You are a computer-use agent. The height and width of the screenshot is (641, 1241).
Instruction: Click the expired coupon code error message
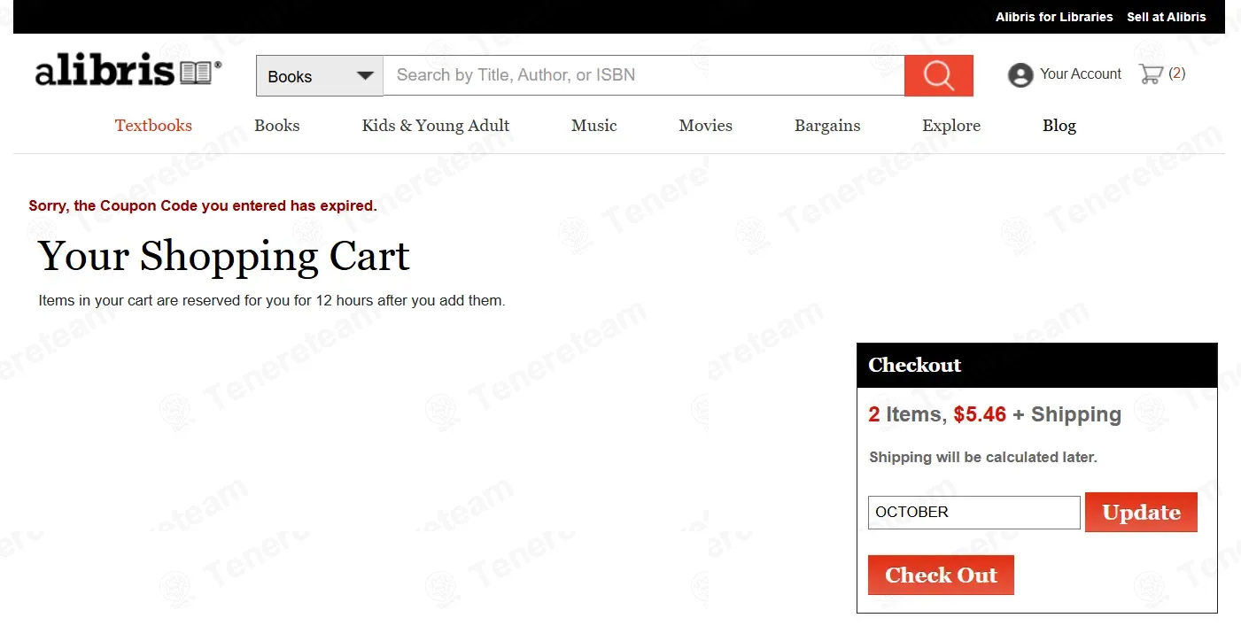pos(203,206)
